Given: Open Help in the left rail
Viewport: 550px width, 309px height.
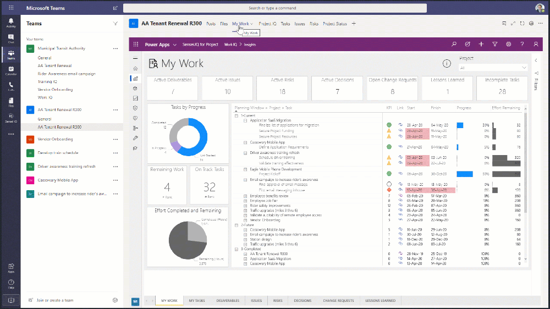Looking at the screenshot, I should click(11, 284).
